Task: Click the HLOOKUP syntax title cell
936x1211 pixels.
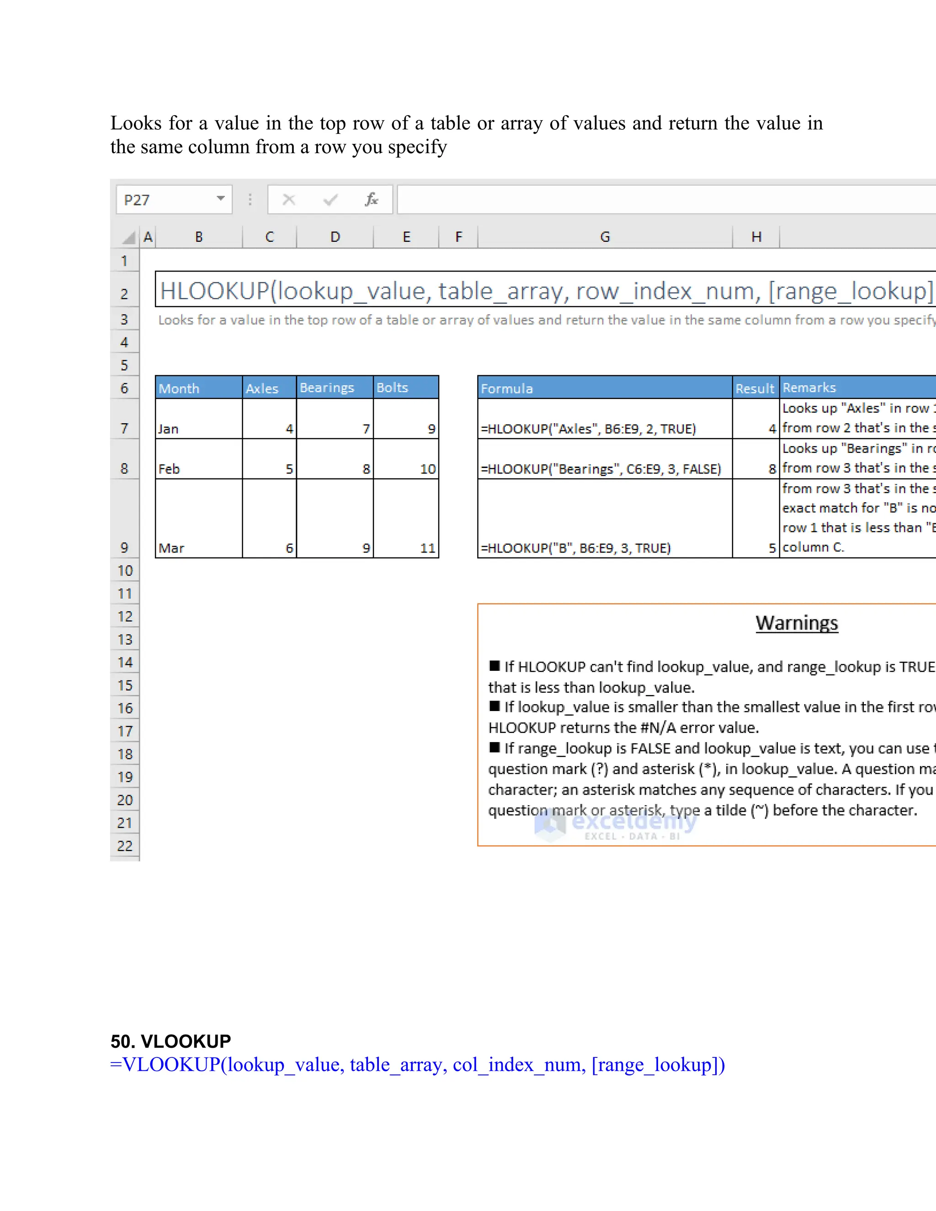Action: pyautogui.click(x=546, y=289)
